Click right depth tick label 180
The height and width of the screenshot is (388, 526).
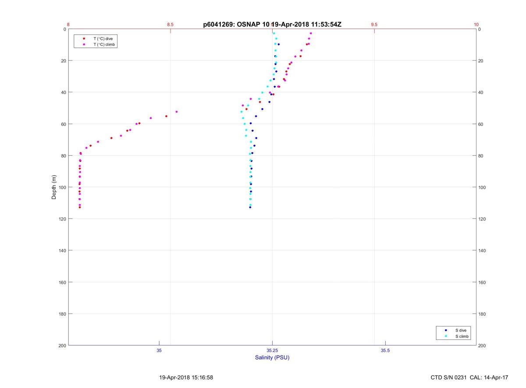point(483,314)
